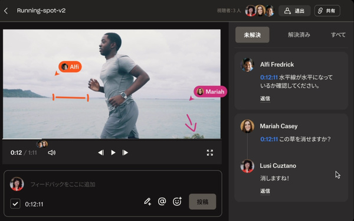Step back one frame

click(x=101, y=152)
